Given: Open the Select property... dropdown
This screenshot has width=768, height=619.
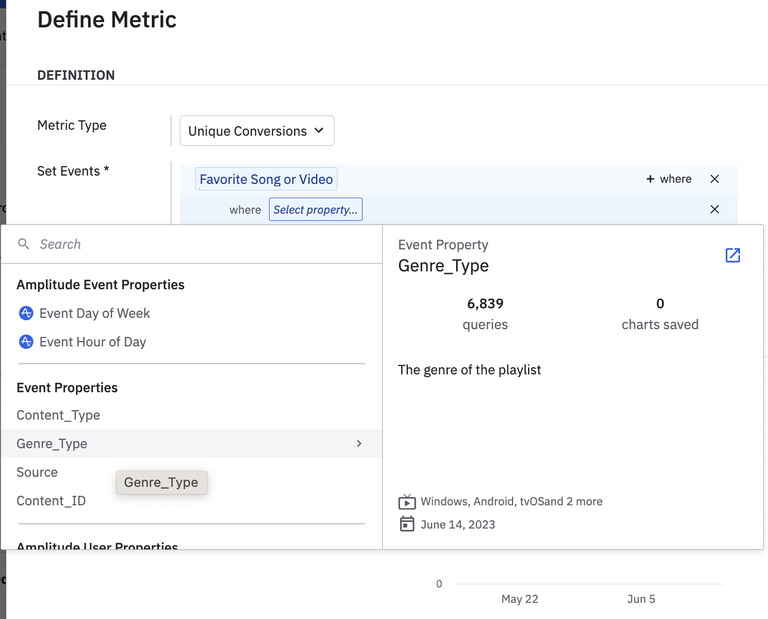Looking at the screenshot, I should click(x=316, y=210).
